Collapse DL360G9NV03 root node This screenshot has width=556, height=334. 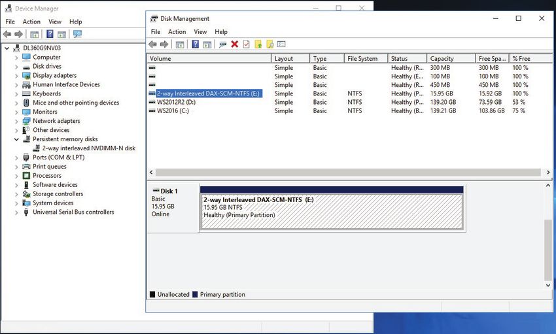click(x=7, y=48)
